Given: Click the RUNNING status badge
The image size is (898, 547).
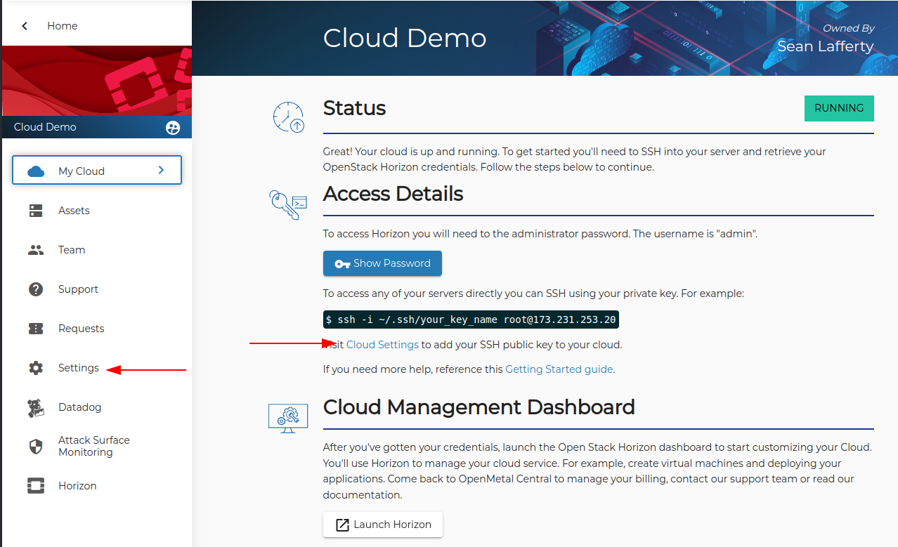Looking at the screenshot, I should coord(838,108).
